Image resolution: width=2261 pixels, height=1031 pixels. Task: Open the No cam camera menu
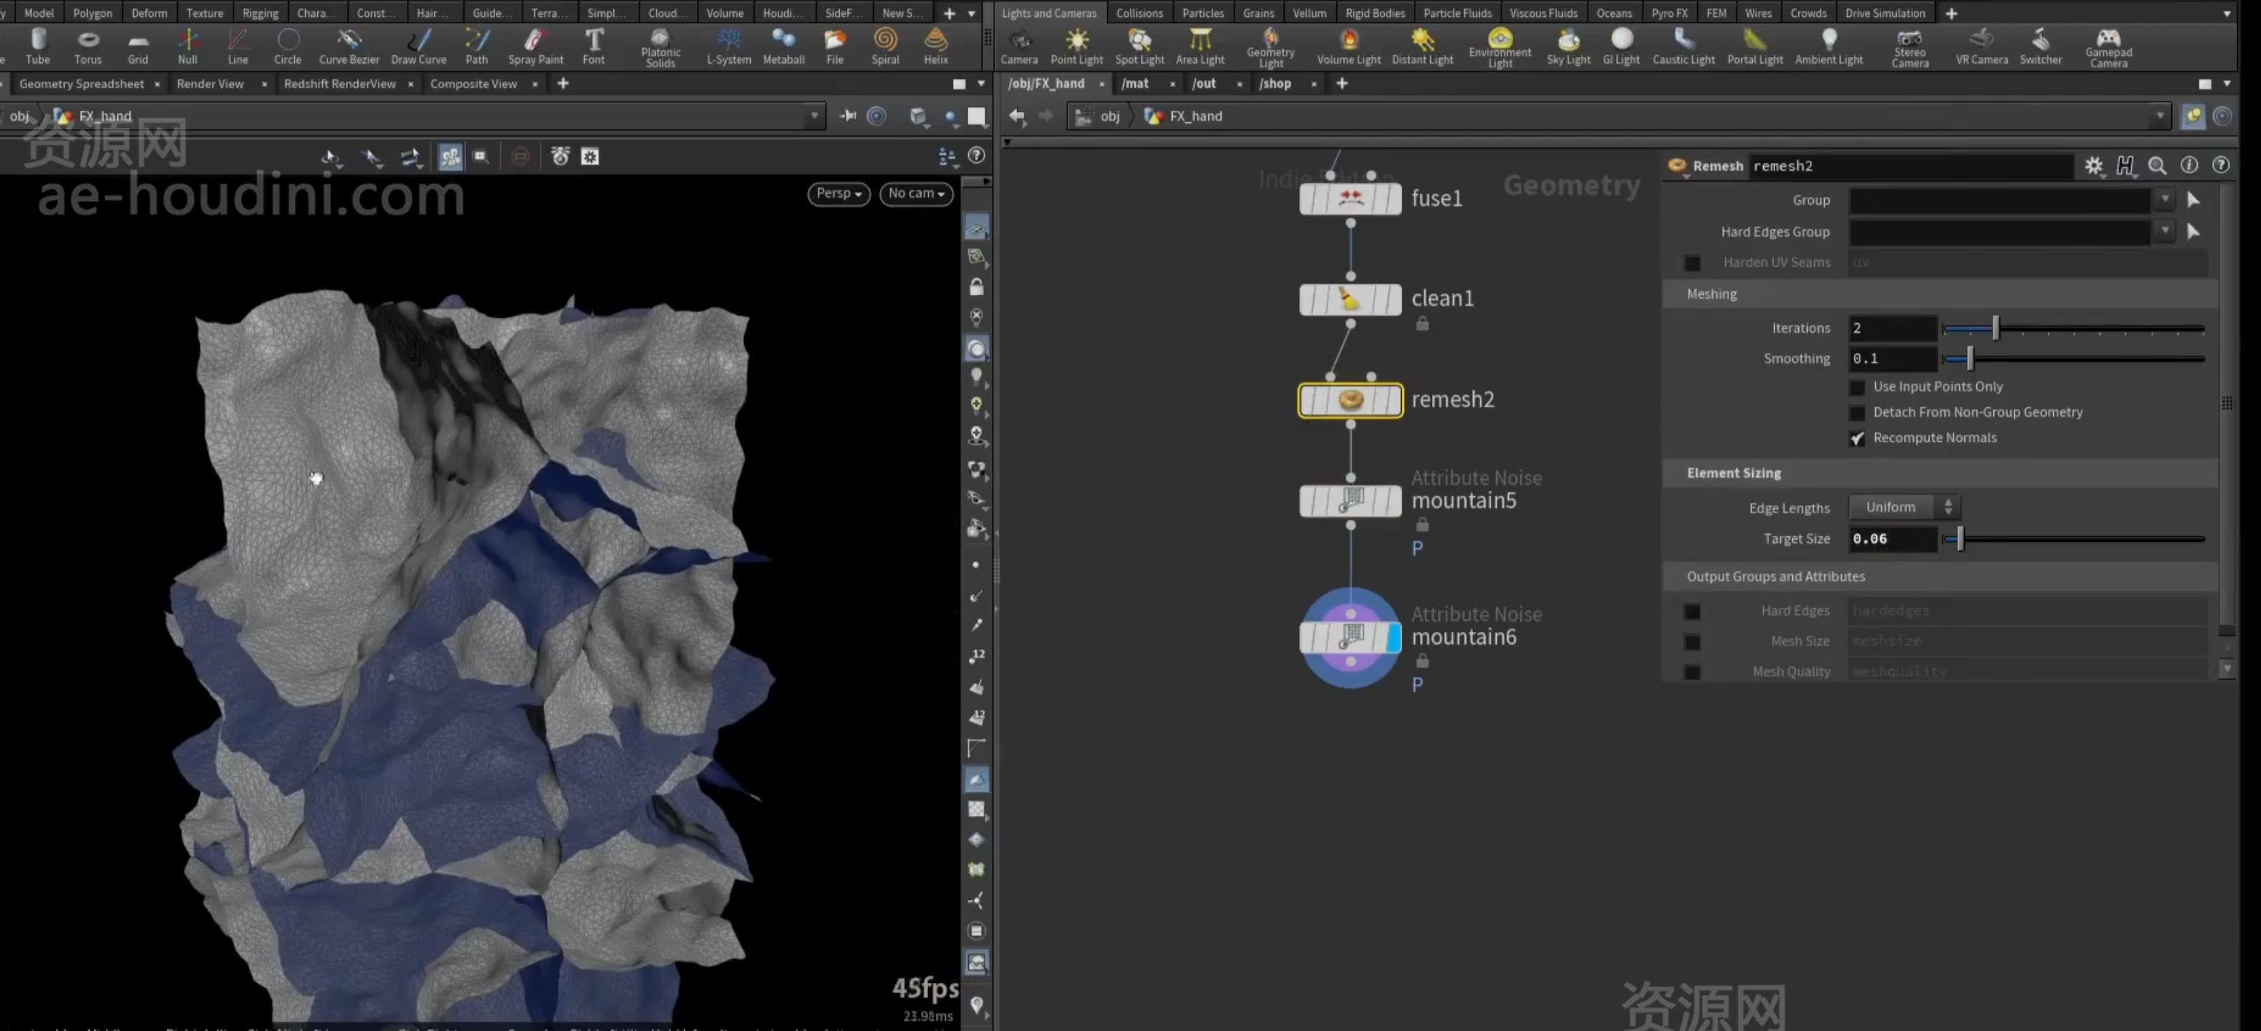pyautogui.click(x=915, y=193)
